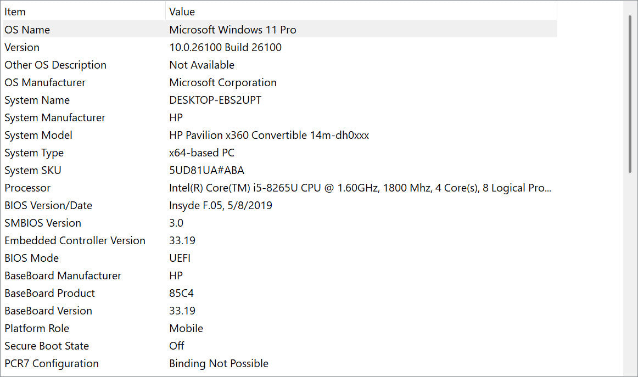Click the Item column header

15,12
